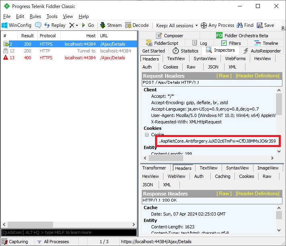Screen dimensions: 286x246
Task: Open the Composer tab
Action: [170, 36]
